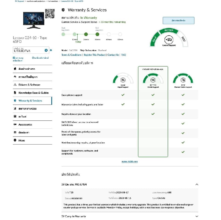Open Terms & Conditions link
221x220 pixels.
[x=71, y=55]
